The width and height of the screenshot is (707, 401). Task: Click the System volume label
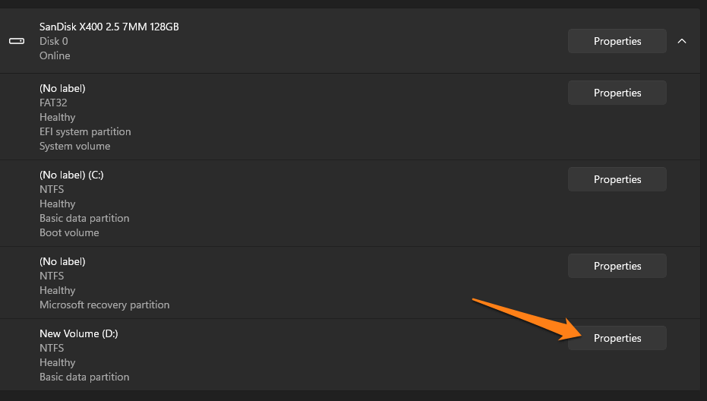coord(75,146)
